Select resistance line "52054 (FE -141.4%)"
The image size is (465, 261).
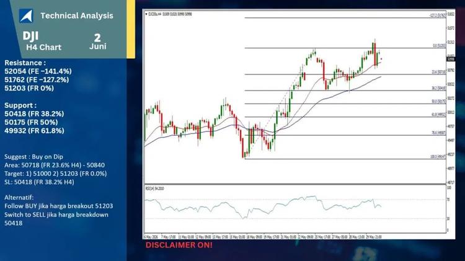tap(38, 71)
